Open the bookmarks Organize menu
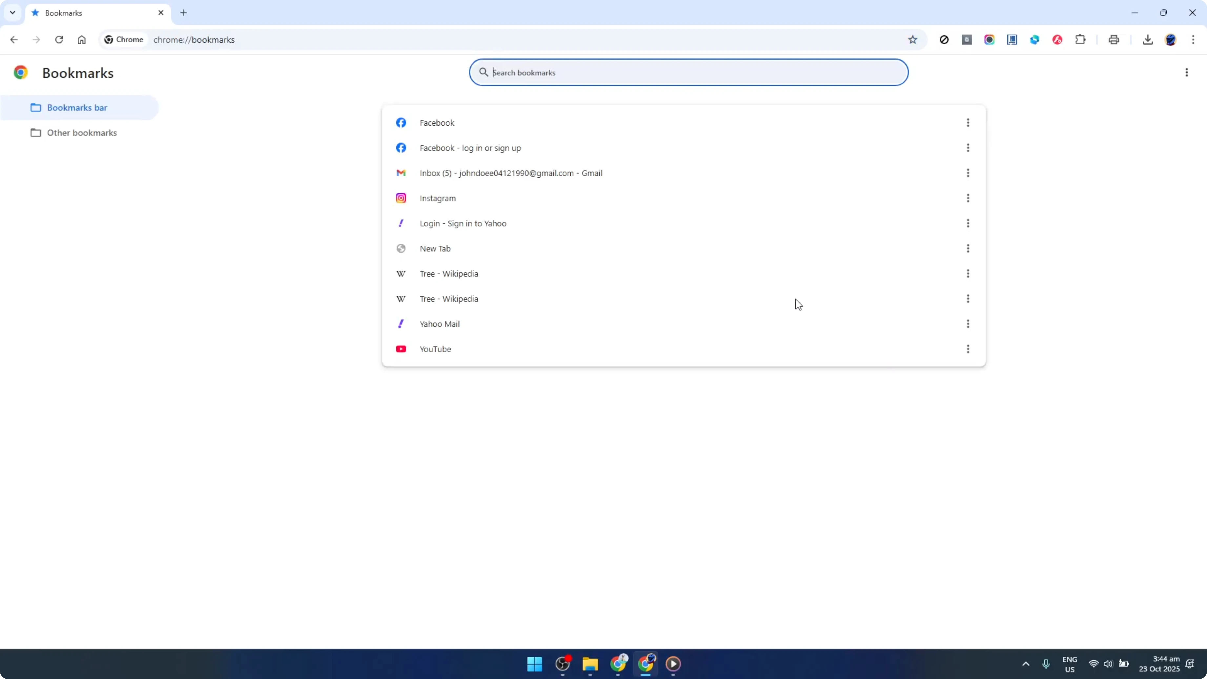The width and height of the screenshot is (1207, 679). click(1187, 72)
